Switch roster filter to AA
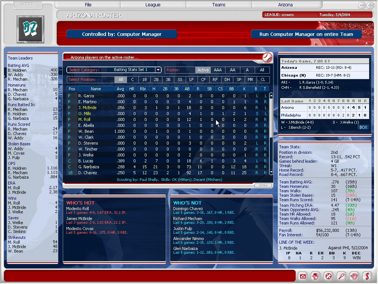The image size is (378, 284). click(233, 70)
